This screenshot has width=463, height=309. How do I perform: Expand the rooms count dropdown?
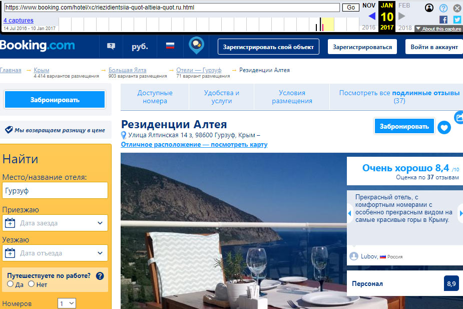67,303
